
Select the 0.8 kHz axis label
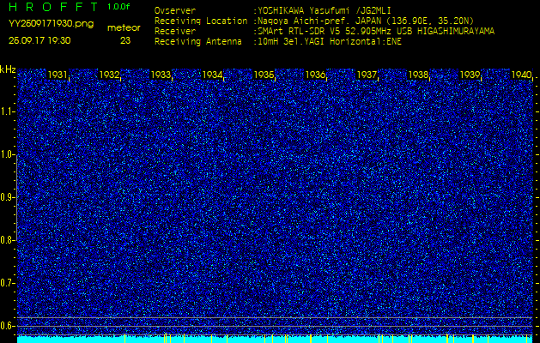tap(7, 240)
